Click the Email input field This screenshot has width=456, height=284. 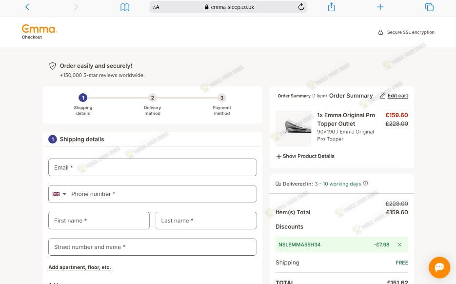tap(152, 167)
